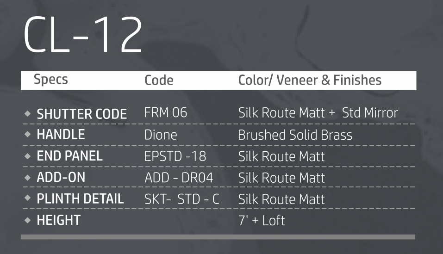Click Silk Route Matt + Std Mirror text
The height and width of the screenshot is (254, 443).
pos(318,113)
